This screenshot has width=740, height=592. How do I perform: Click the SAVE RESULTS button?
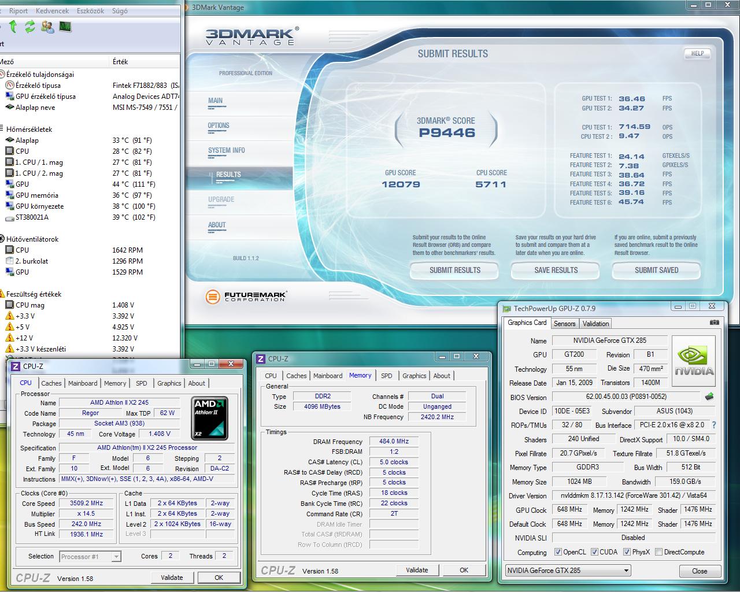coord(556,270)
